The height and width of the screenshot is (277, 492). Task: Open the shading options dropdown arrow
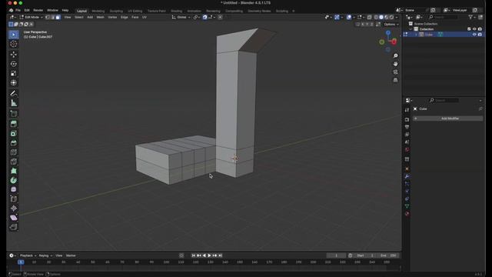pos(397,17)
